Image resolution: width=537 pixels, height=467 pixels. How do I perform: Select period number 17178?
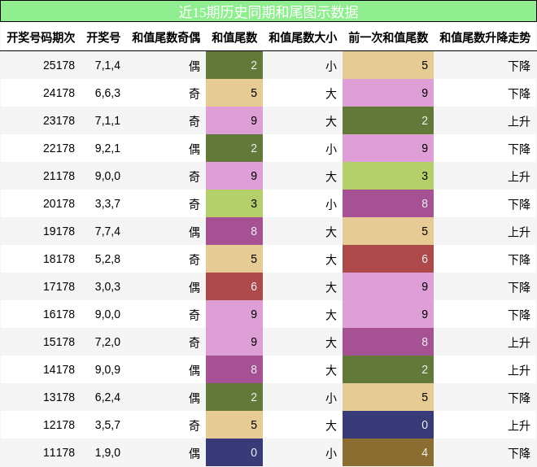pyautogui.click(x=59, y=286)
